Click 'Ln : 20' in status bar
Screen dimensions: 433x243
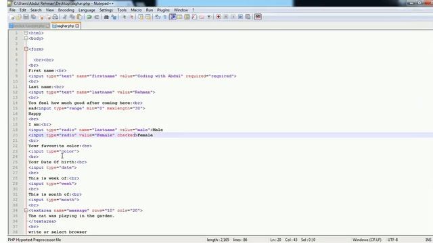click(275, 240)
